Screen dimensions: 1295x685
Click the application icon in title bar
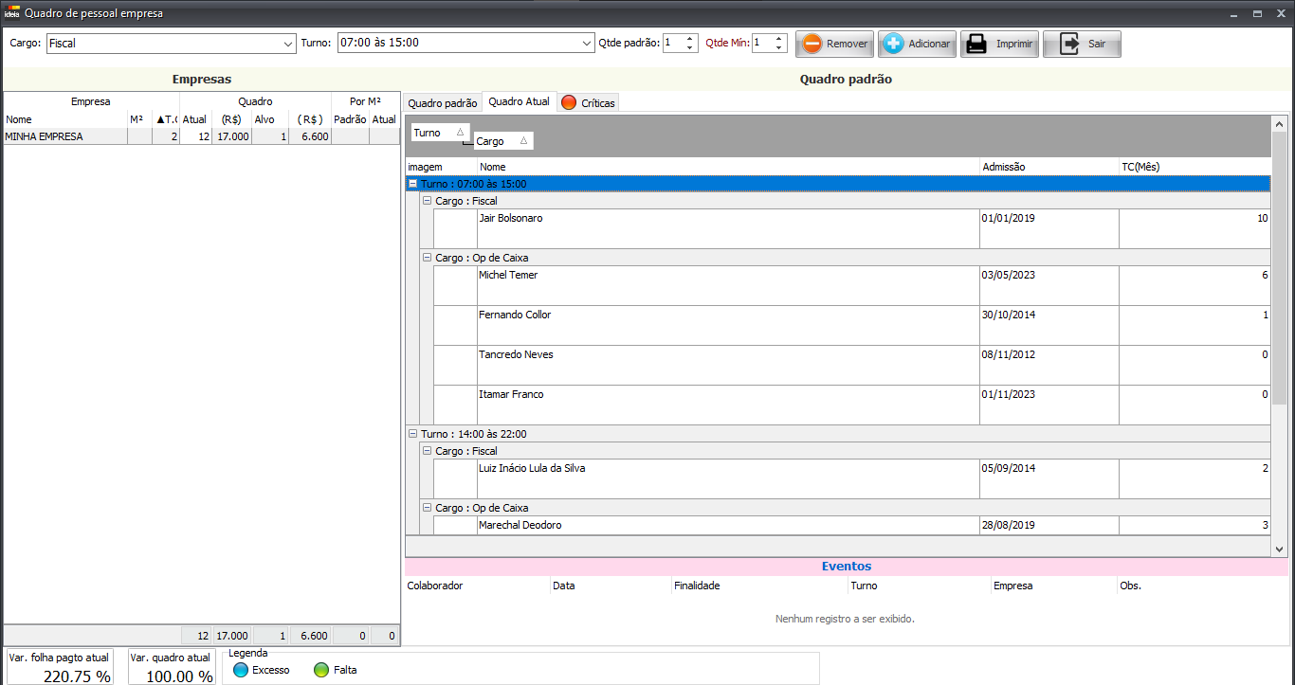[11, 13]
